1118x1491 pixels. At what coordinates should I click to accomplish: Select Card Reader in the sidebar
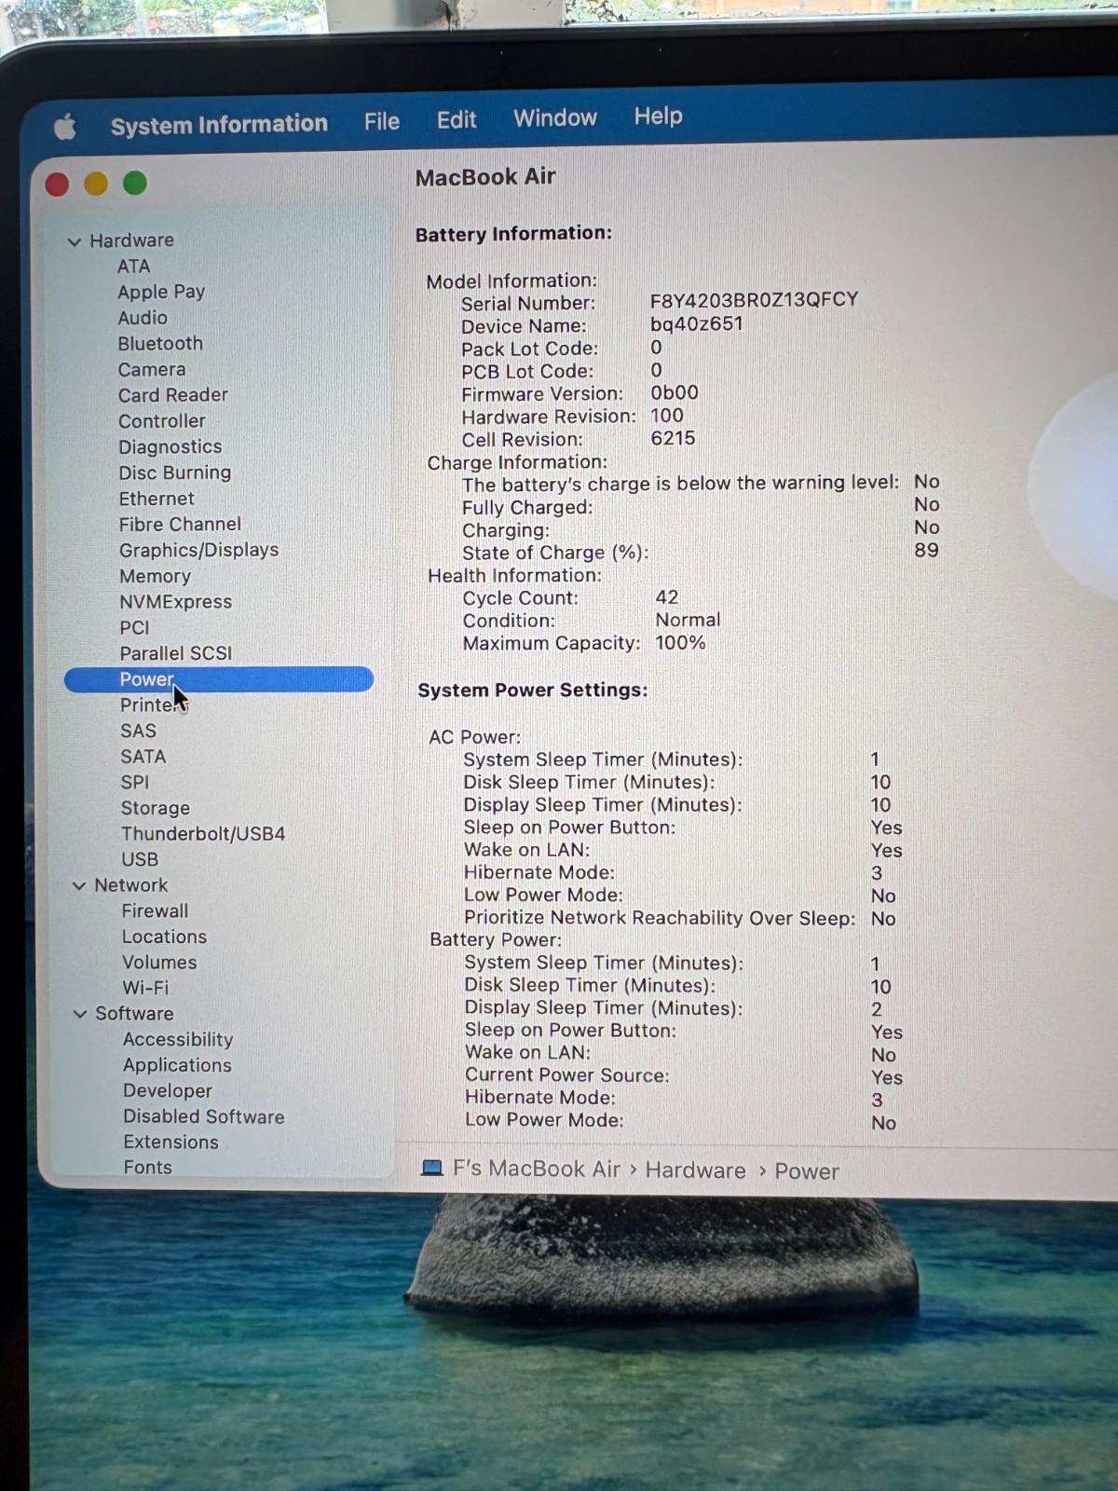[x=173, y=395]
